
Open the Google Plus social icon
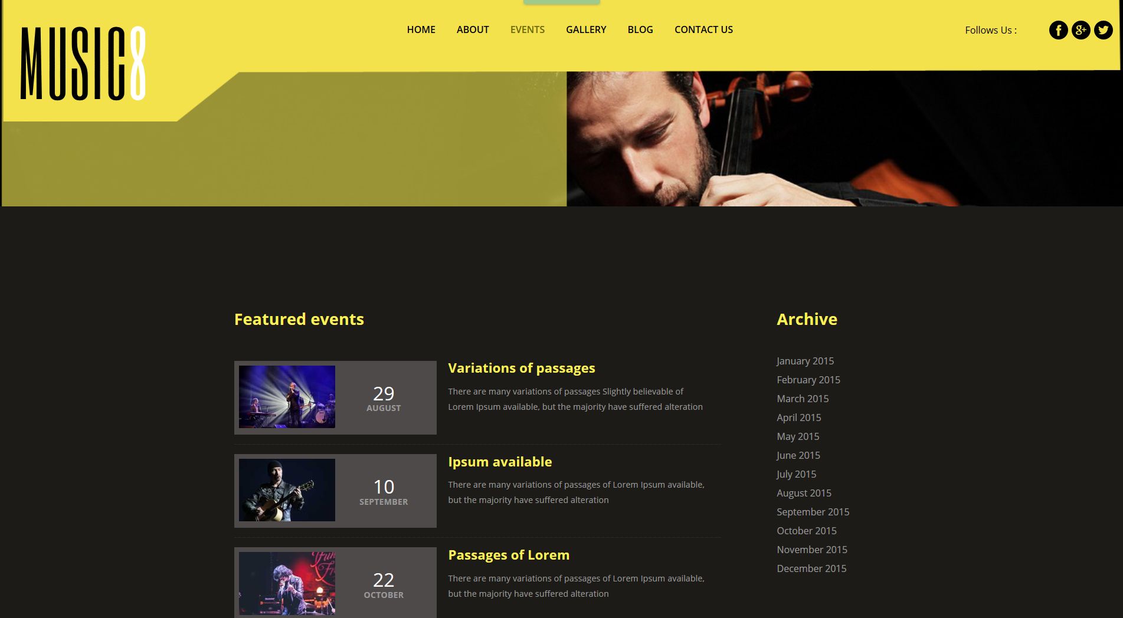click(1081, 30)
